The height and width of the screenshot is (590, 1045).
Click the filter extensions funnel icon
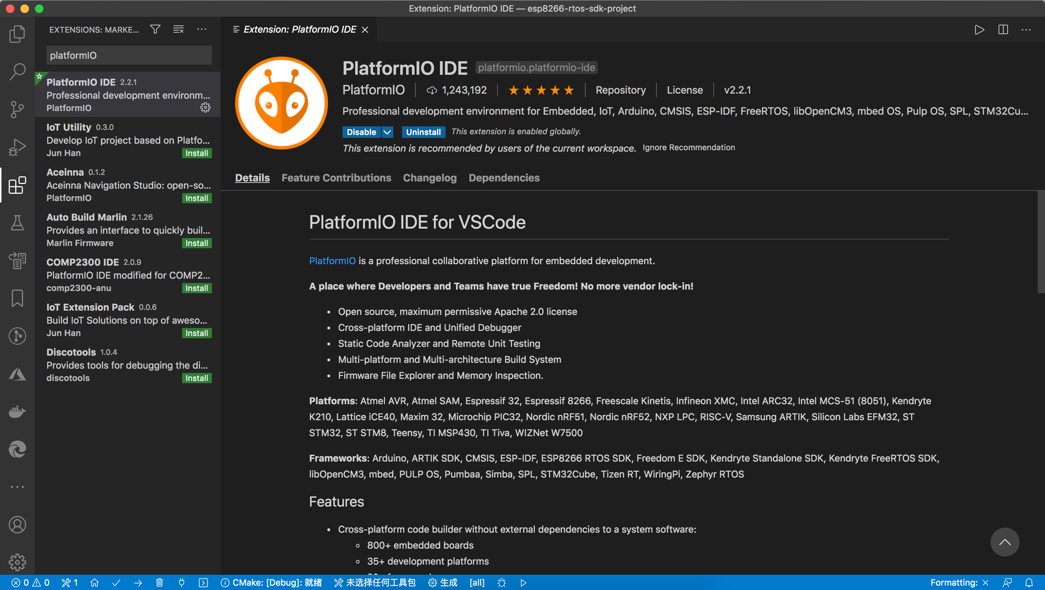pyautogui.click(x=155, y=29)
